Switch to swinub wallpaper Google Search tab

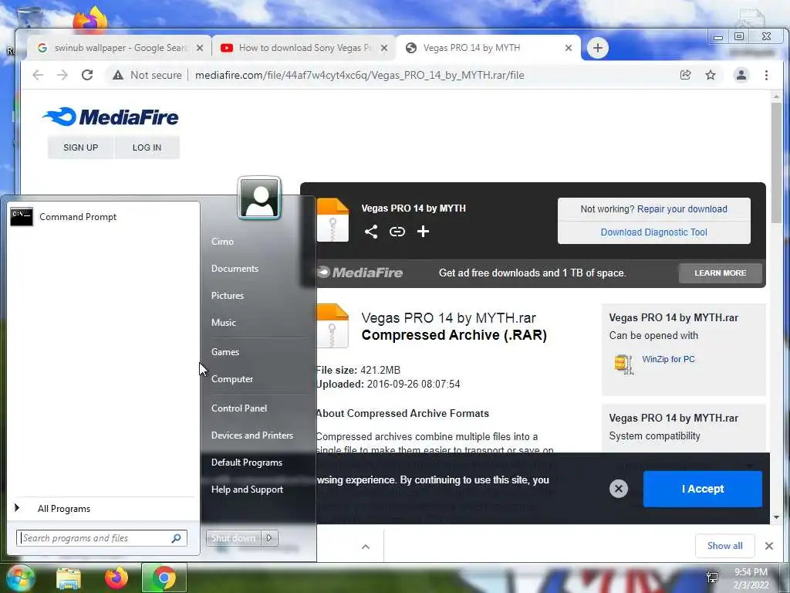pyautogui.click(x=121, y=48)
